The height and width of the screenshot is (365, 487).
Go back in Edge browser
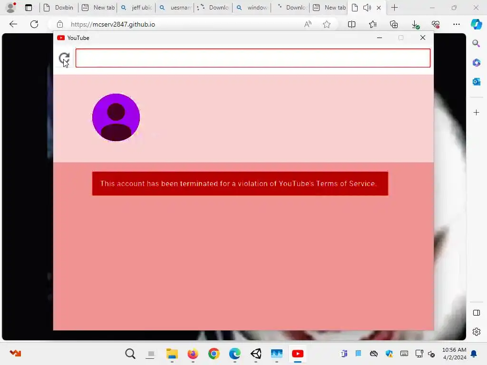(x=13, y=24)
